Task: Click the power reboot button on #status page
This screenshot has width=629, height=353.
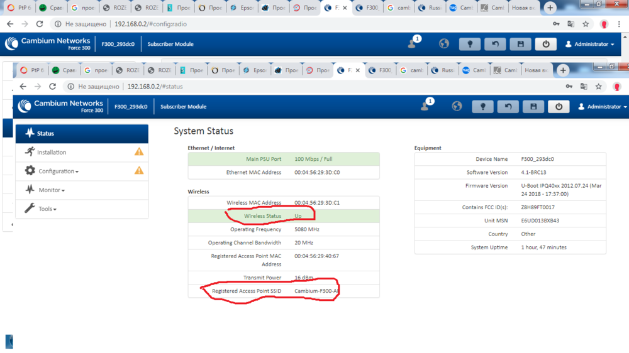Action: [559, 107]
